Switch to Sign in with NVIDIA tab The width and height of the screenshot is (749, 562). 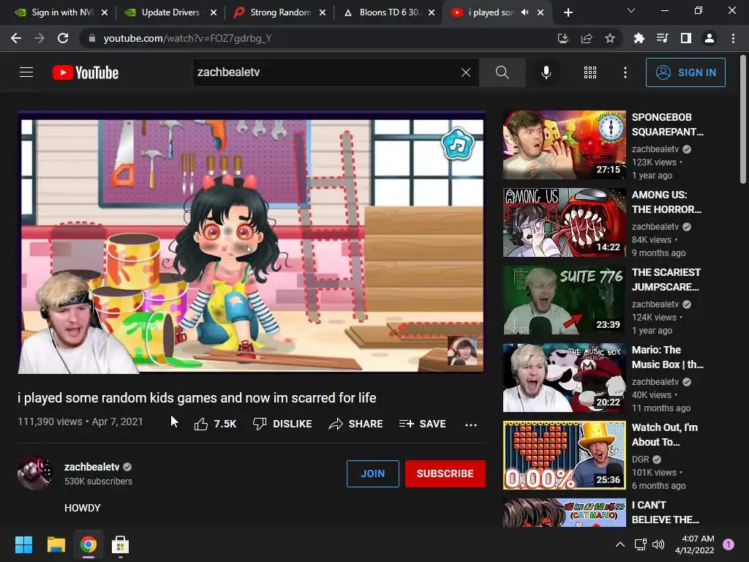(x=60, y=12)
